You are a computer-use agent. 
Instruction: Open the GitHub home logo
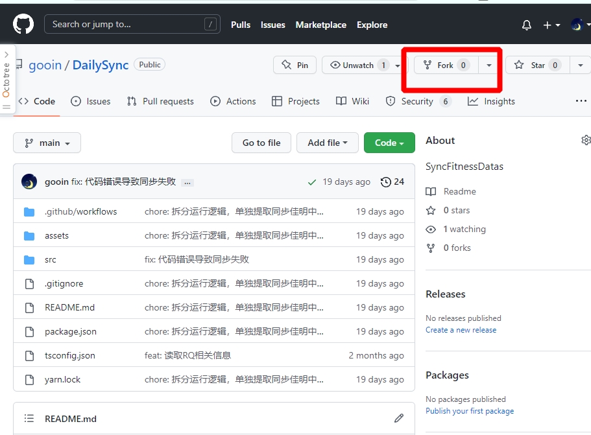(x=23, y=24)
